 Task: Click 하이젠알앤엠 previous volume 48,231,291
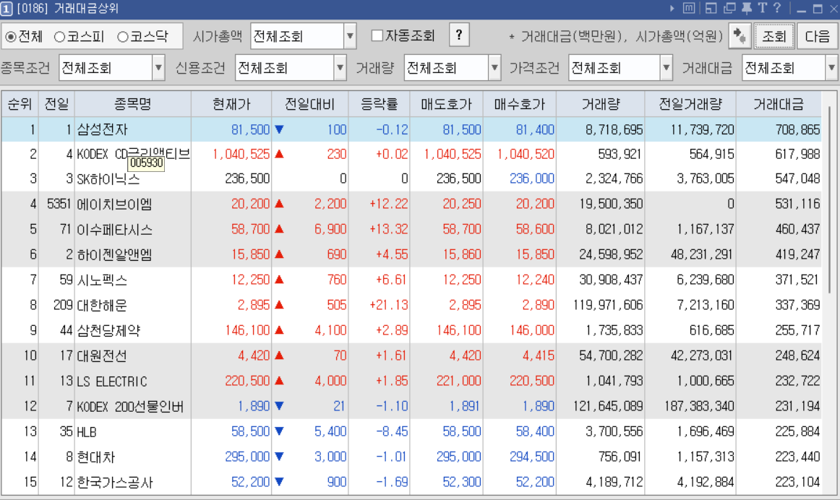coord(703,254)
